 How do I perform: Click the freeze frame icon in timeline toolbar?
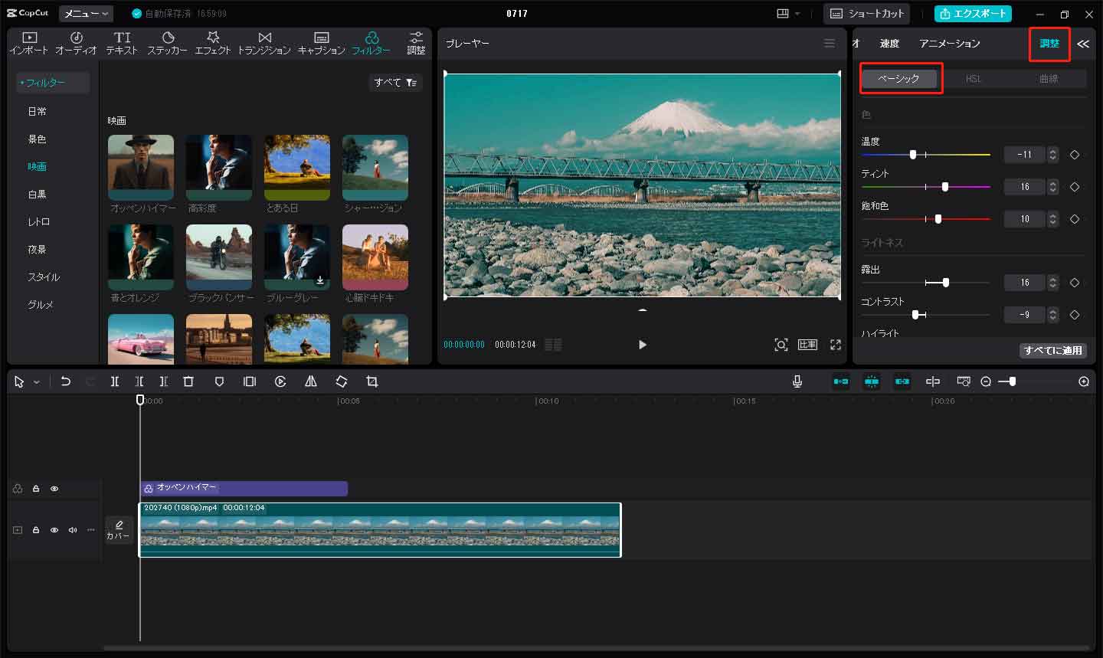coord(250,381)
